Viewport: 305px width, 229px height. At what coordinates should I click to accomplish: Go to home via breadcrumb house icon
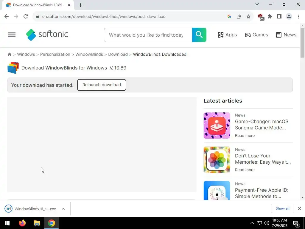click(x=9, y=54)
